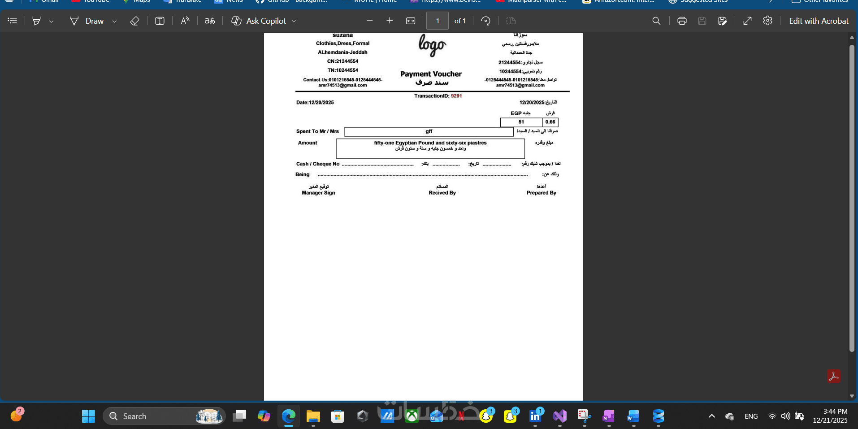858x429 pixels.
Task: Click the scrollbar down arrow
Action: coord(852,396)
